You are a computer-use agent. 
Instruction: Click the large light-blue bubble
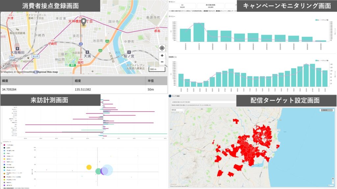click(108, 170)
